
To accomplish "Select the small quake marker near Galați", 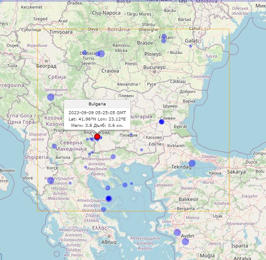I will tap(190, 46).
